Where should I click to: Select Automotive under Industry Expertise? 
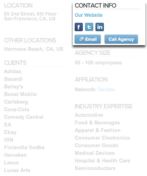tap(89, 115)
